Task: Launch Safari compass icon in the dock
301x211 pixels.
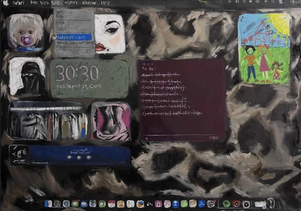Action: (x=66, y=204)
